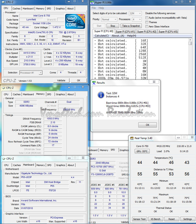Switch to Super PI [CPU #3] tab

168,31
